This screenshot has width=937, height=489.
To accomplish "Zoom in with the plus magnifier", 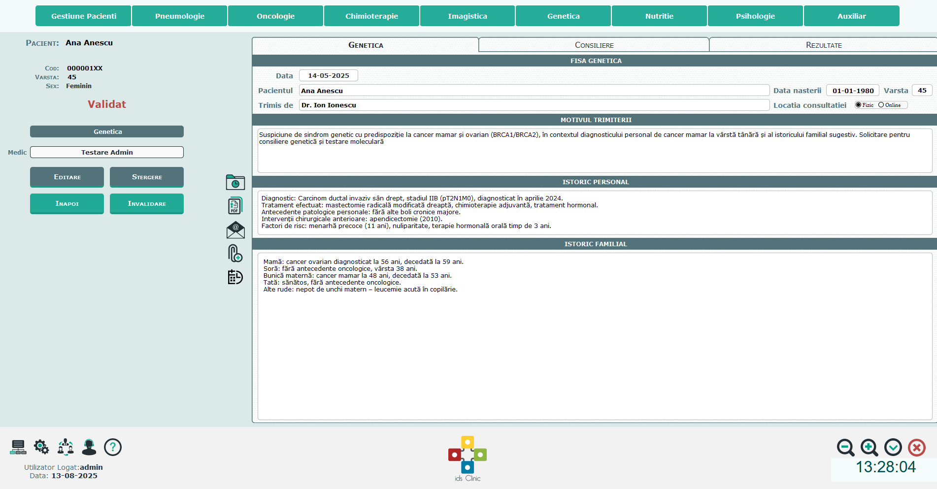I will 870,447.
